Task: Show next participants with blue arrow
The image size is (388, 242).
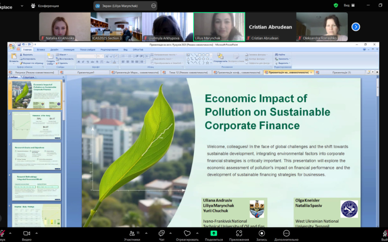Action: (356, 27)
